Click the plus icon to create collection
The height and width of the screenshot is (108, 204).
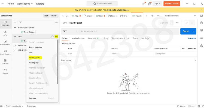coord(15,22)
